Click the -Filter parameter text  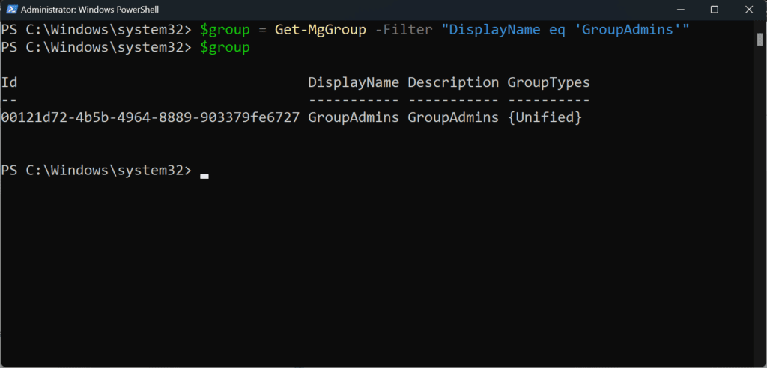click(404, 30)
